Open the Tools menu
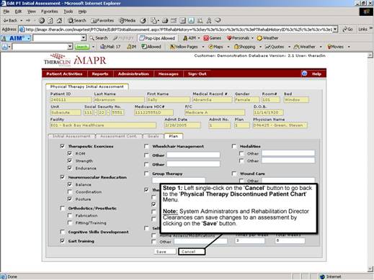Image resolution: width=374 pixels, height=280 pixels. click(x=68, y=12)
